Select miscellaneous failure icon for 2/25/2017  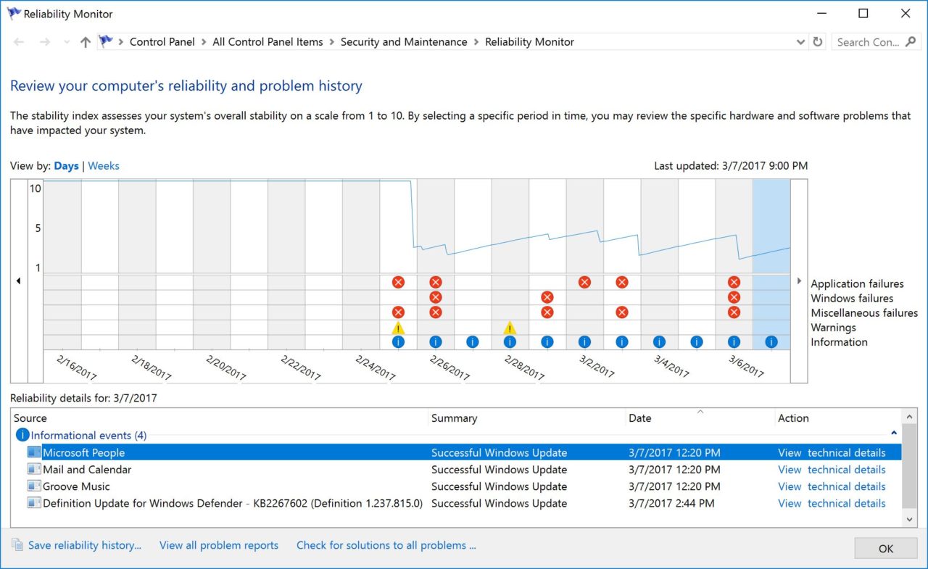tap(398, 312)
